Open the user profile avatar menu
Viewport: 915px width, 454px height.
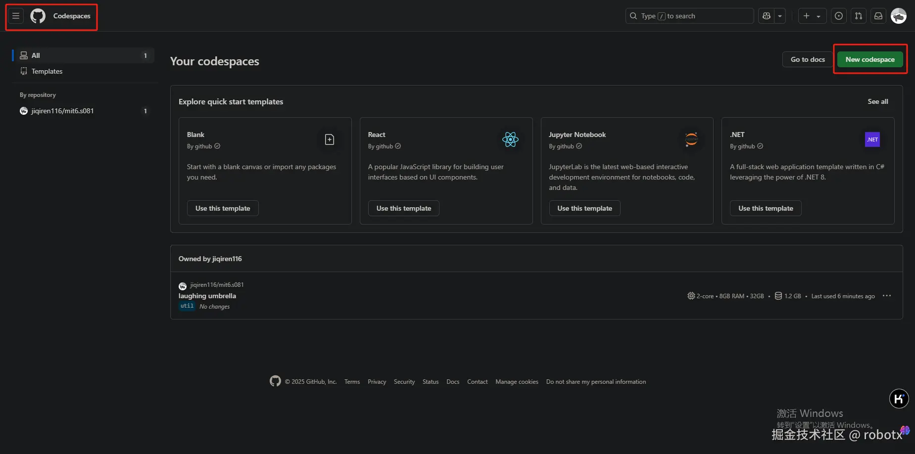899,16
